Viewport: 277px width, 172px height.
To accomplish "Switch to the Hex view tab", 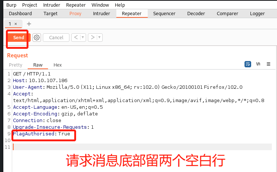I will tap(58, 65).
